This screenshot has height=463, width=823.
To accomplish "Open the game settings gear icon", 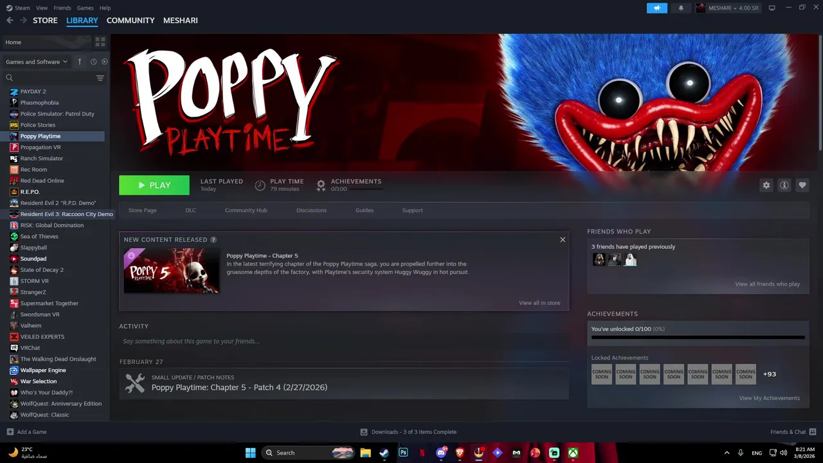I will (766, 185).
